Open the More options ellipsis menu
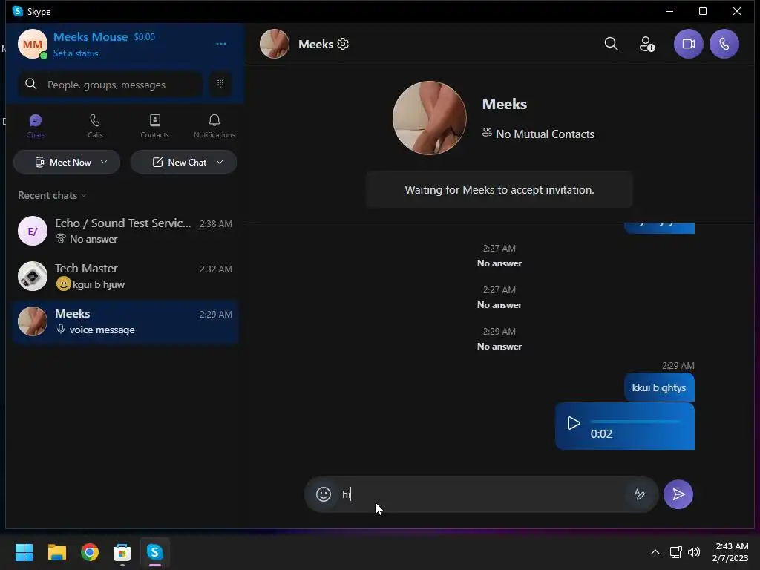This screenshot has width=760, height=570. 221,44
